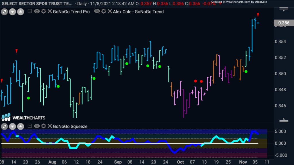The height and width of the screenshot is (165, 294).
Task: Maximize the main price chart pane
Action: pos(4,12)
